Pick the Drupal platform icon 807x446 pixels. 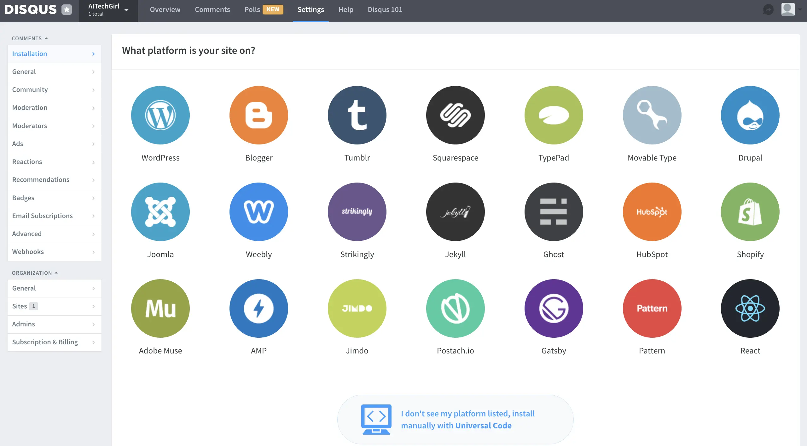coord(750,115)
